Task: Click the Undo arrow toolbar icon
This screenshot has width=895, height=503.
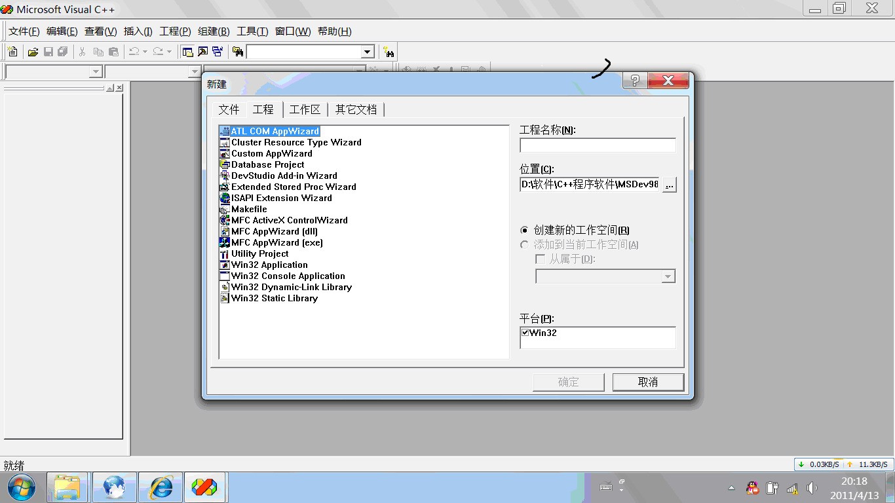Action: (134, 52)
